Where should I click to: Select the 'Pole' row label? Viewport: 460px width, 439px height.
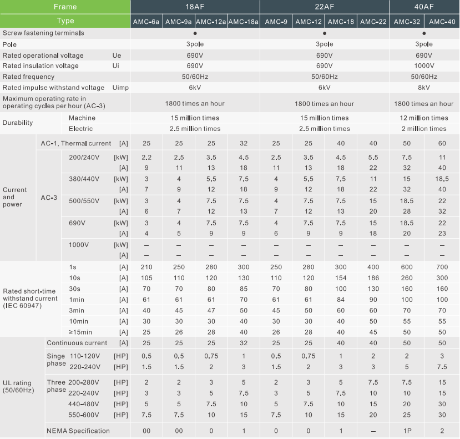tap(9, 44)
